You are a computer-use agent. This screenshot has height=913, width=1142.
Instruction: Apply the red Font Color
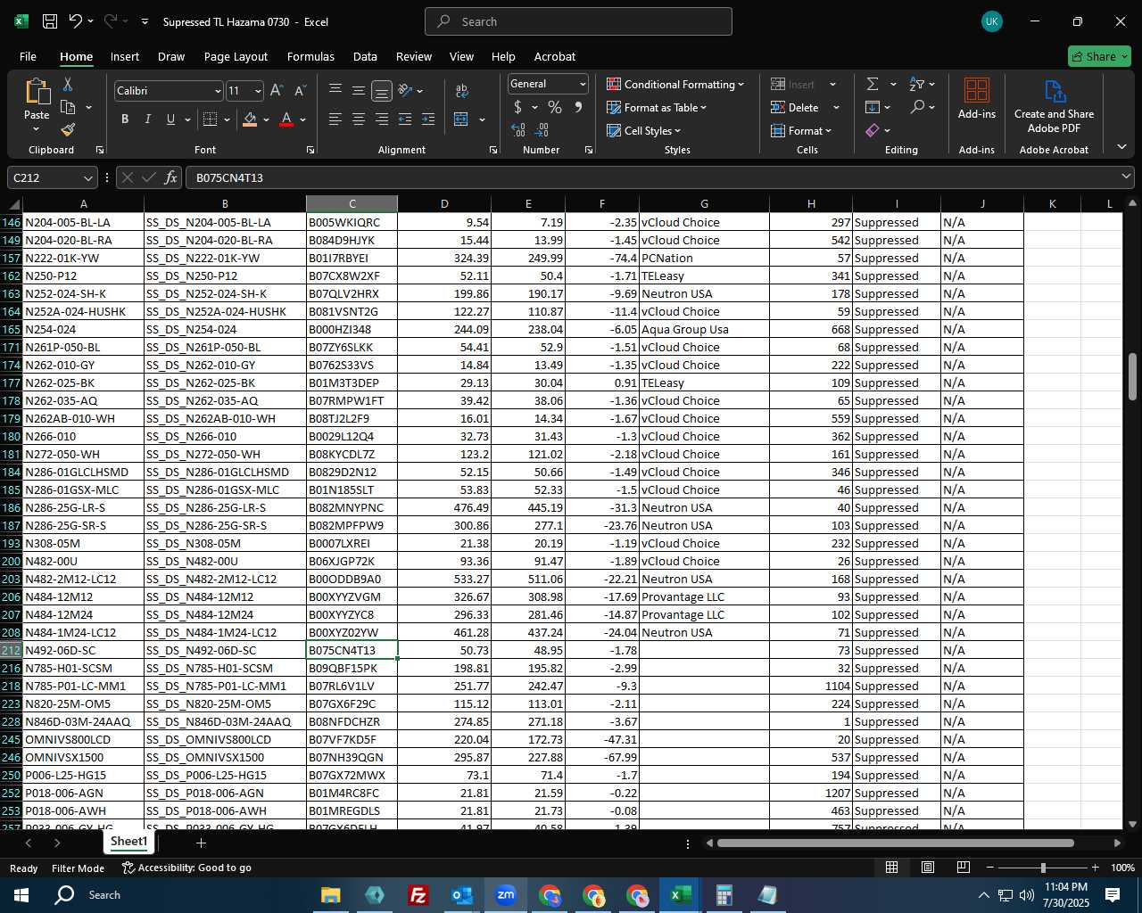point(286,119)
